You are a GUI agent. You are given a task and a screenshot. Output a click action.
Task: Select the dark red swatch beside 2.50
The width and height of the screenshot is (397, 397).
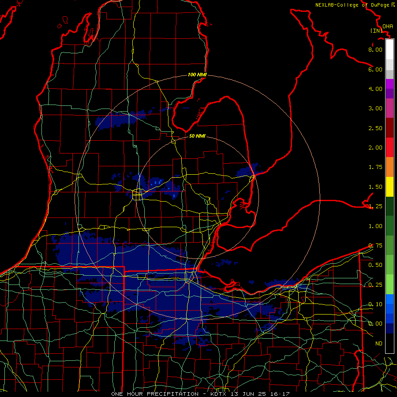pyautogui.click(x=390, y=128)
